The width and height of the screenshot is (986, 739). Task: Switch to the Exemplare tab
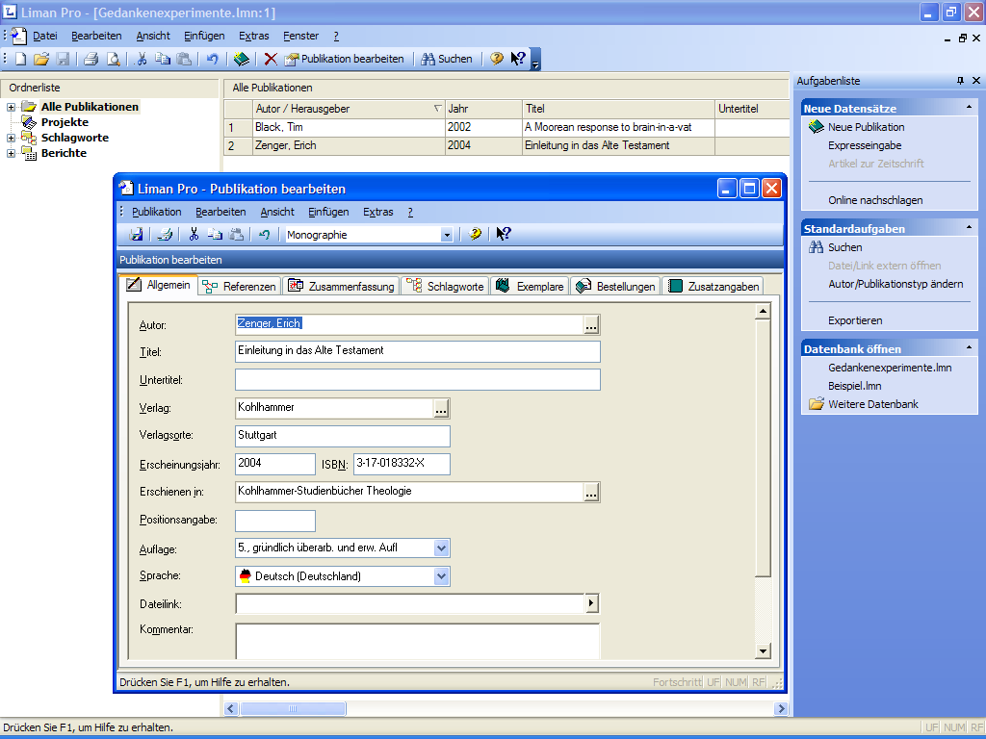(530, 286)
